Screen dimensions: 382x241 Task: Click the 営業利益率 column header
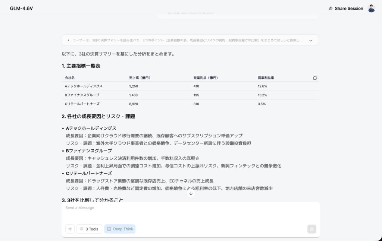[x=266, y=78]
